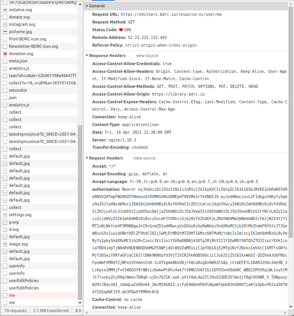
Task: Click the Request URL value
Action: click(171, 14)
